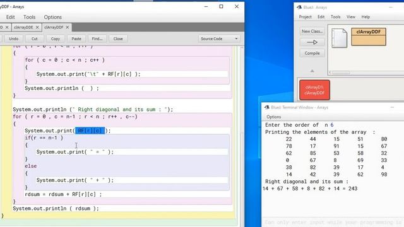Click the Copy button
Viewport: 404px width, 227px height.
coord(56,38)
